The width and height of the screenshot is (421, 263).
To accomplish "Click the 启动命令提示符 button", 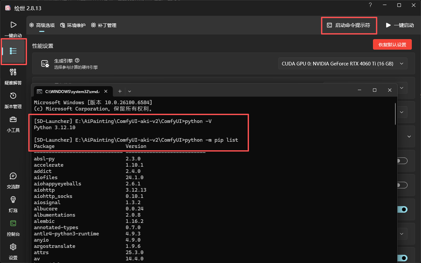I will coord(349,25).
